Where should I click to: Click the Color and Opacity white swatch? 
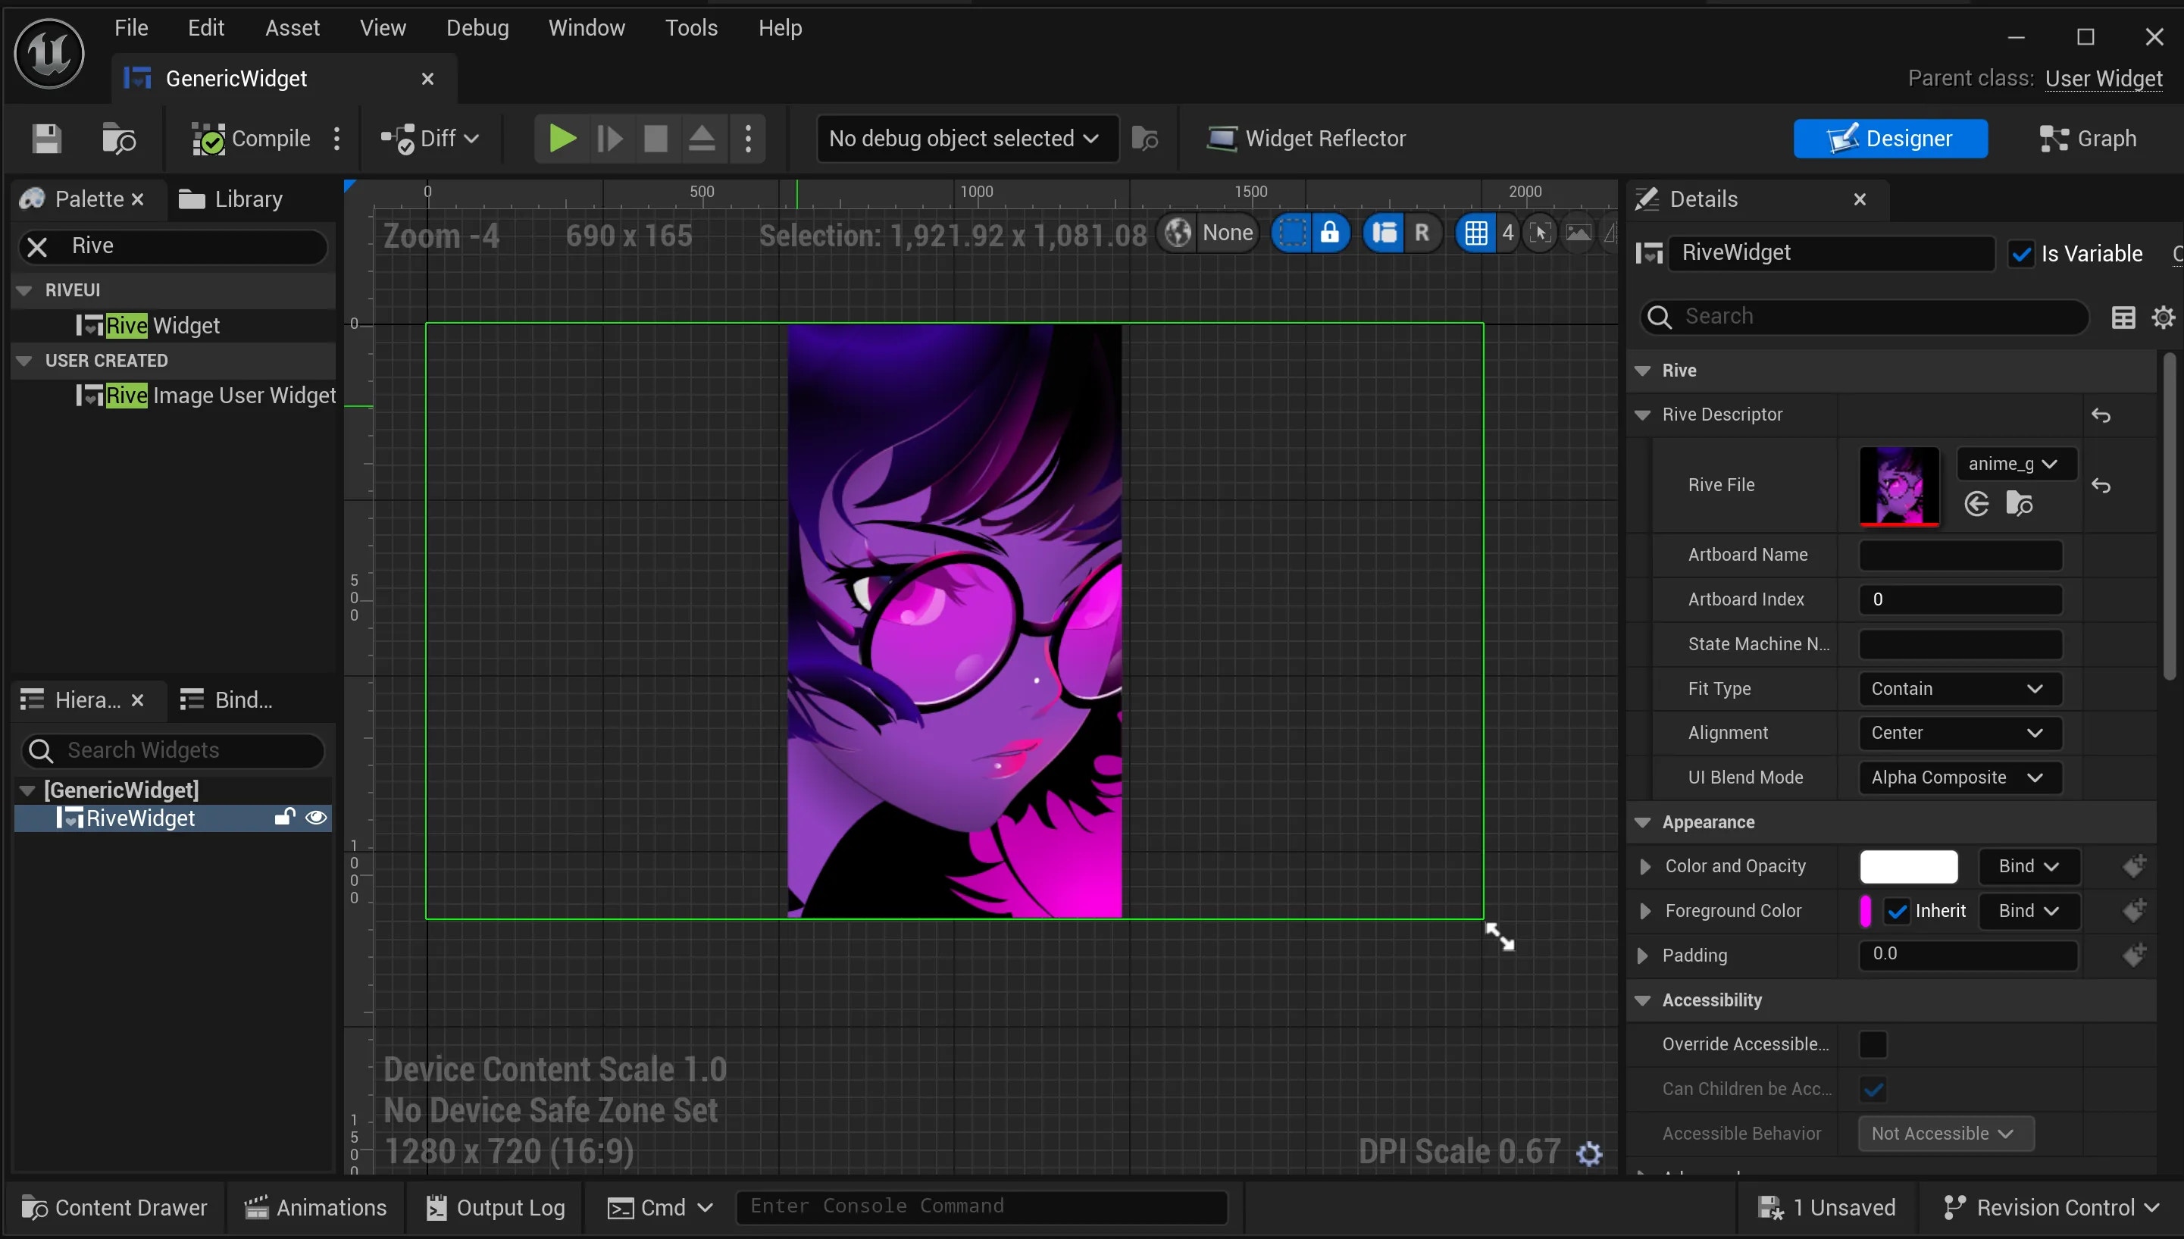point(1908,866)
